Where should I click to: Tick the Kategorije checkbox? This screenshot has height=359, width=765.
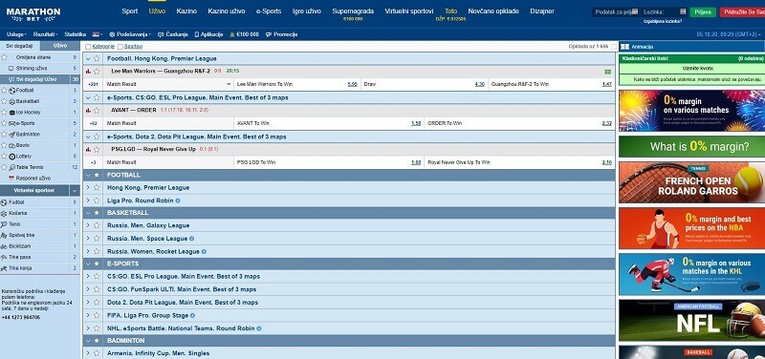(x=88, y=47)
